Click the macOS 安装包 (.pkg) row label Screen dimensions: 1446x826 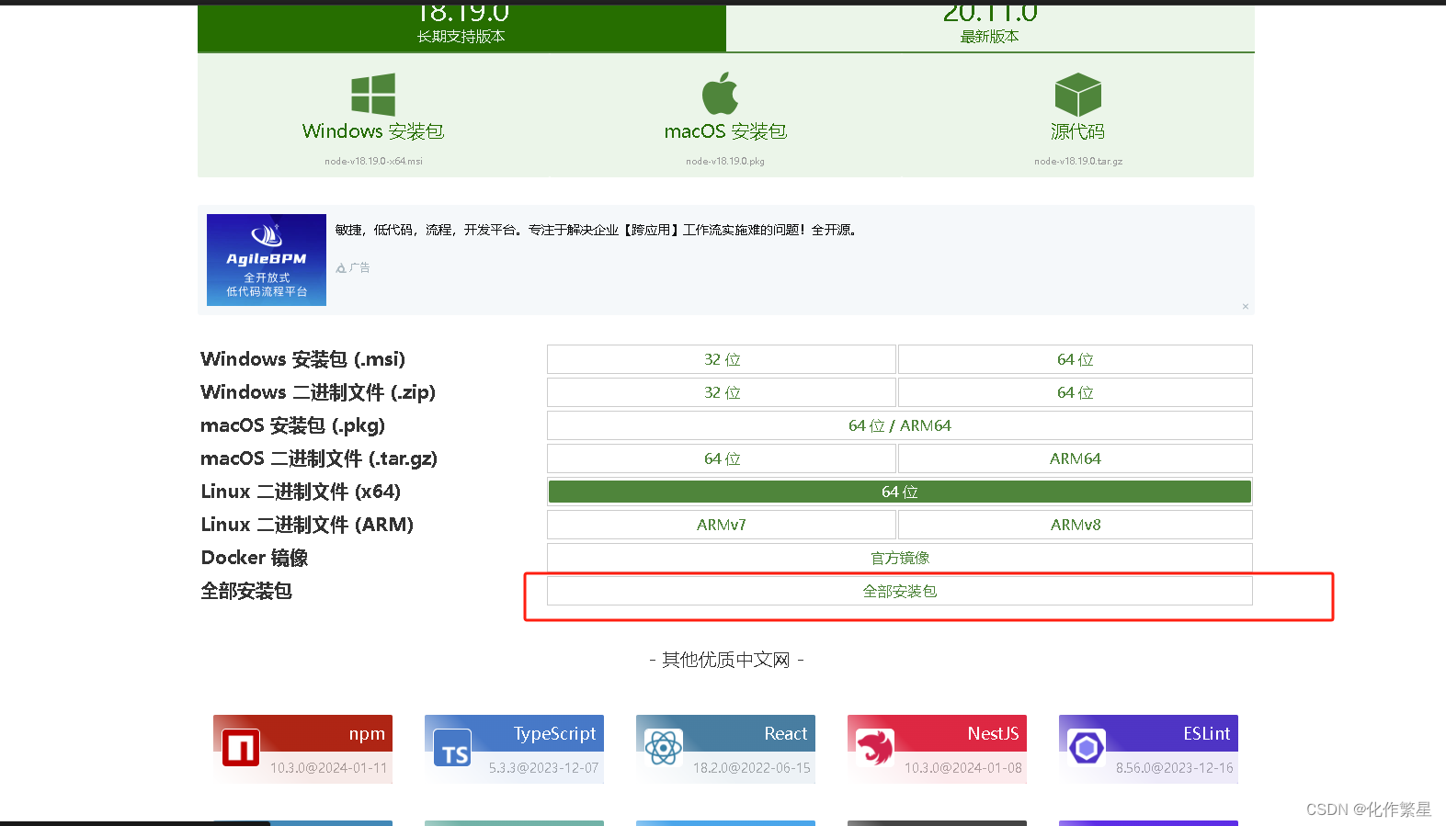tap(293, 425)
